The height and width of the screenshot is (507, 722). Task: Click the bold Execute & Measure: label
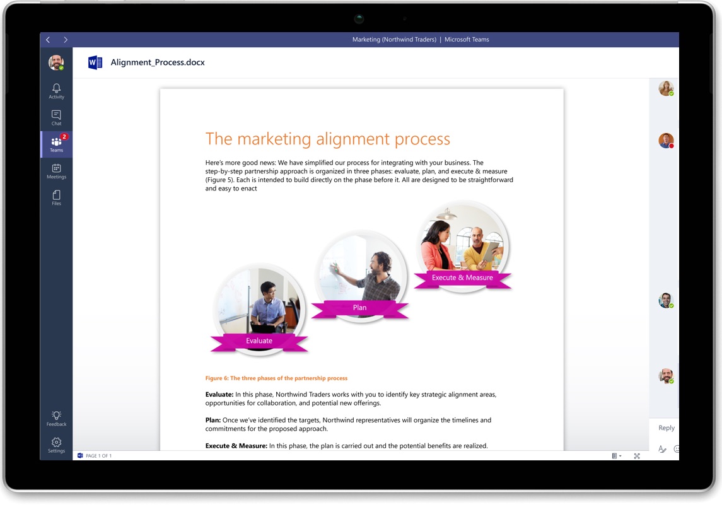click(236, 446)
